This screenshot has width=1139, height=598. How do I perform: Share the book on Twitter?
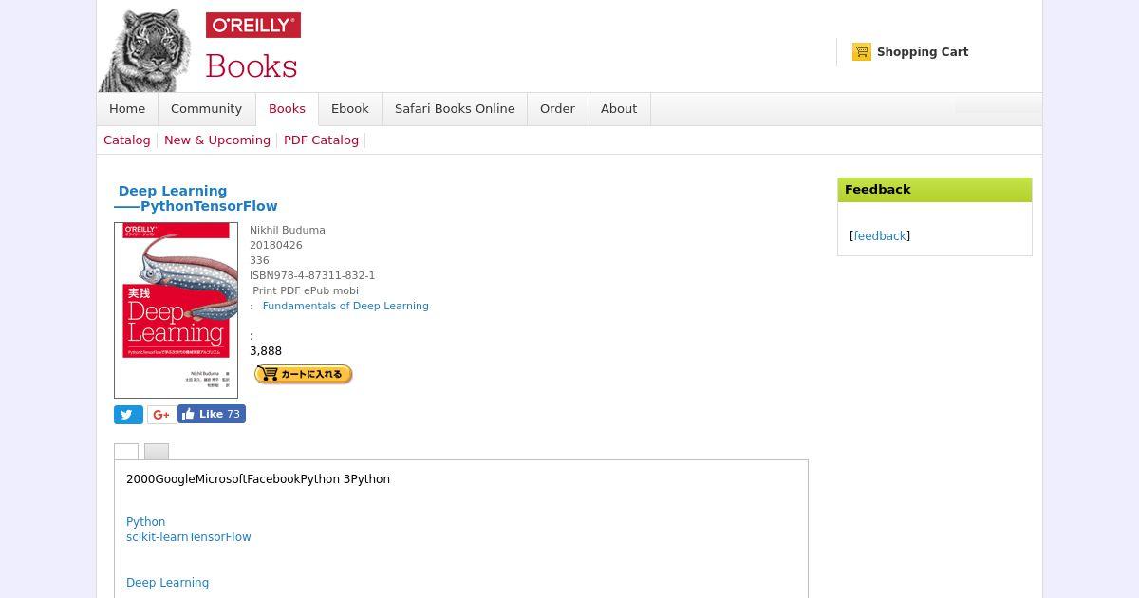128,415
